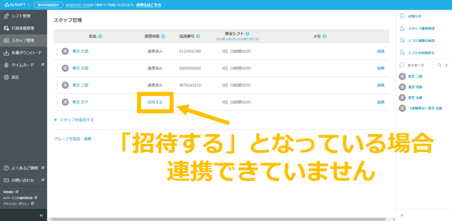Open プライバシーポリシー link

[19, 204]
